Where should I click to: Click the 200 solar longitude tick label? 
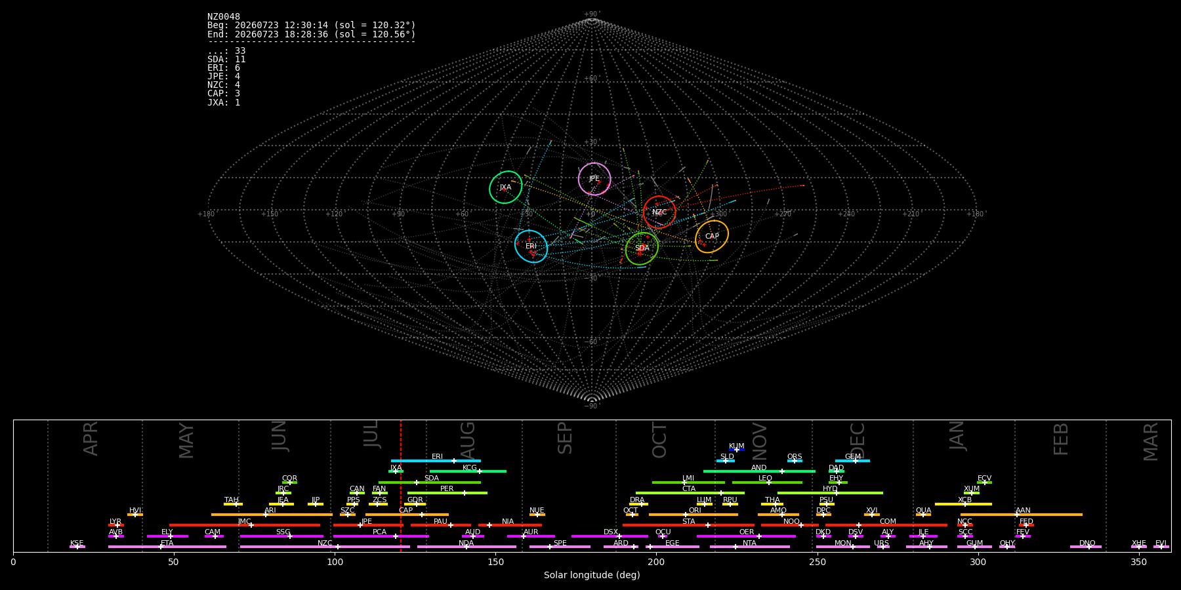[656, 562]
